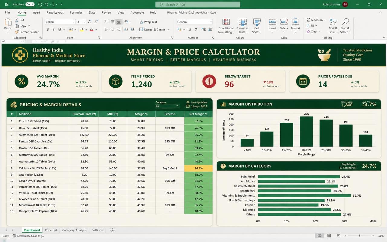This screenshot has width=387, height=242.
Task: Click the Format Painter brush
Action: pyautogui.click(x=17, y=32)
